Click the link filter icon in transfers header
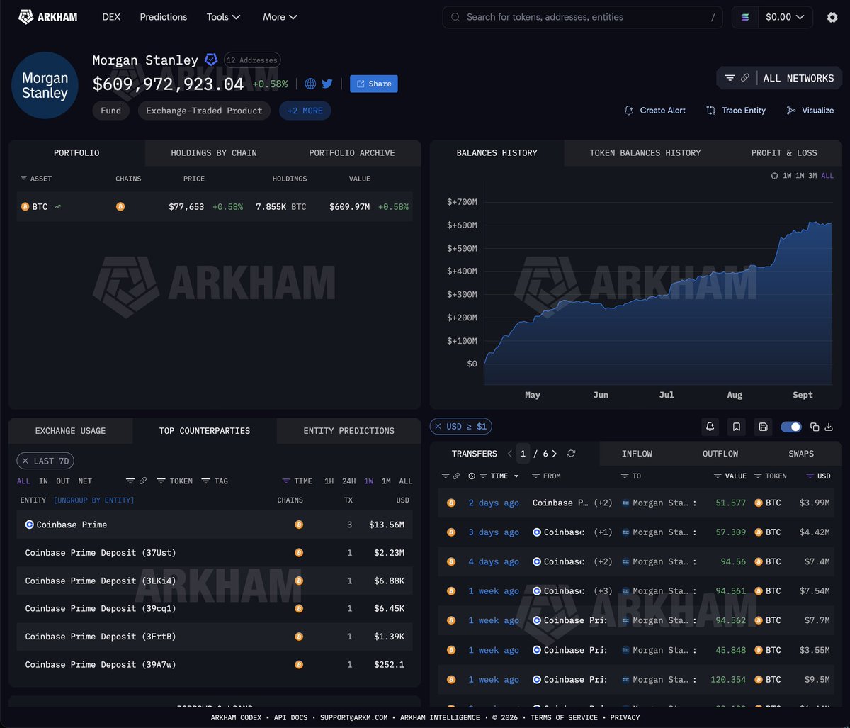Image resolution: width=850 pixels, height=728 pixels. [457, 476]
